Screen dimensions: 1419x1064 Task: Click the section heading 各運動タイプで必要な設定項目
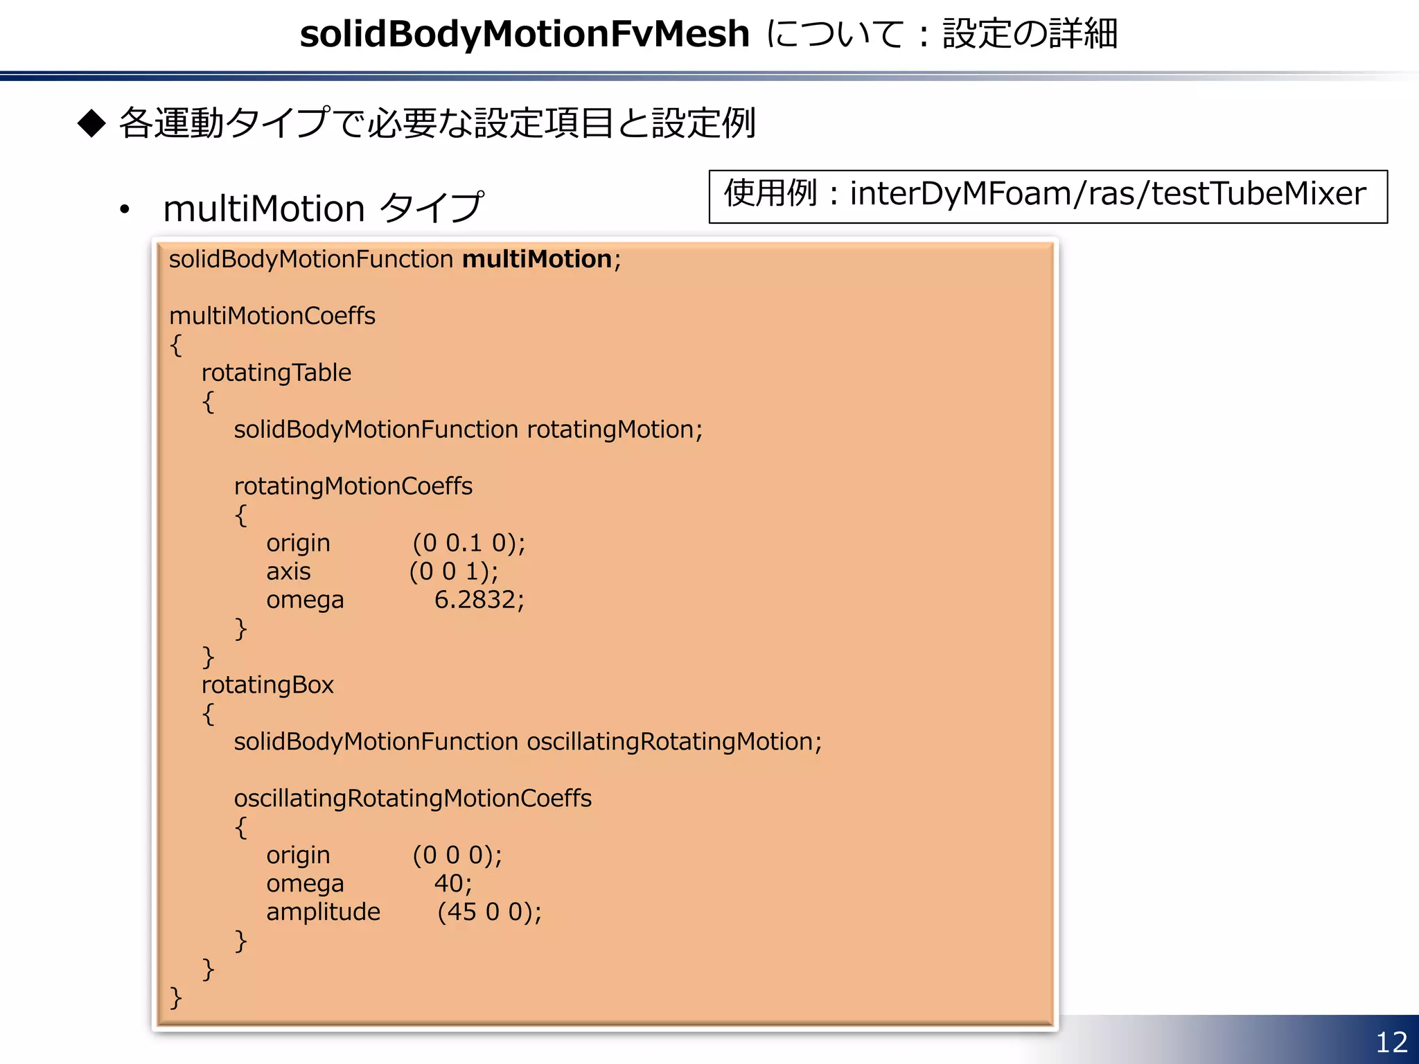click(437, 123)
